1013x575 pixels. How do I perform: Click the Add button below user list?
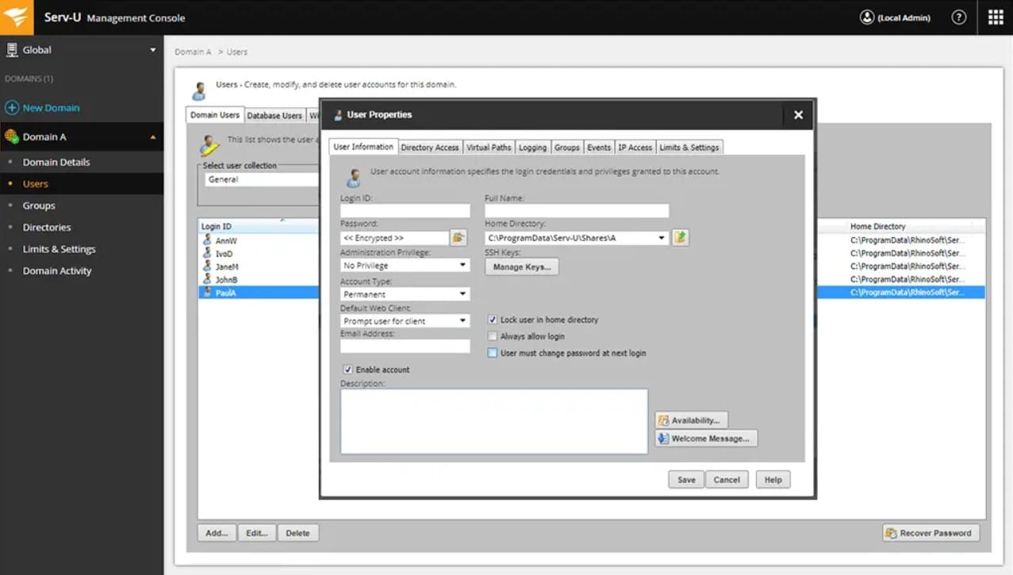tap(217, 533)
